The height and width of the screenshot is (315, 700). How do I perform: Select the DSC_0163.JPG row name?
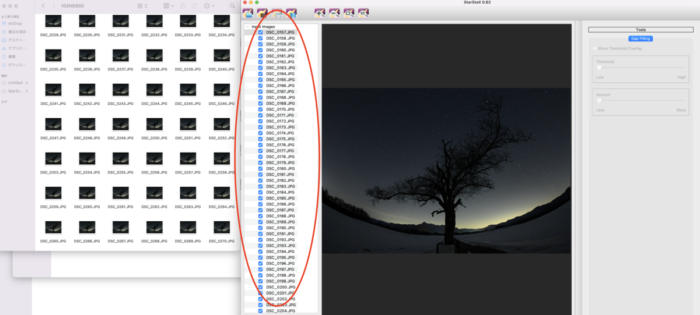click(281, 68)
